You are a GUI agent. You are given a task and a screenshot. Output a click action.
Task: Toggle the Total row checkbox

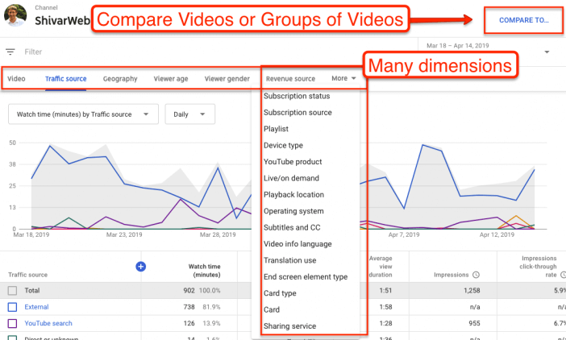click(12, 291)
